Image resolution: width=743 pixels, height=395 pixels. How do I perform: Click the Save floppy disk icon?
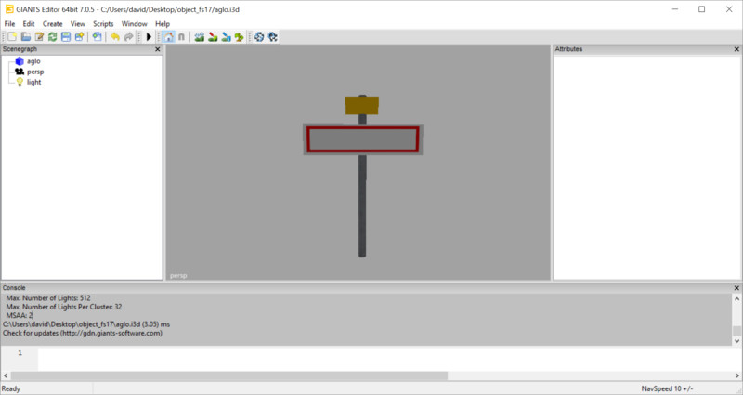66,36
